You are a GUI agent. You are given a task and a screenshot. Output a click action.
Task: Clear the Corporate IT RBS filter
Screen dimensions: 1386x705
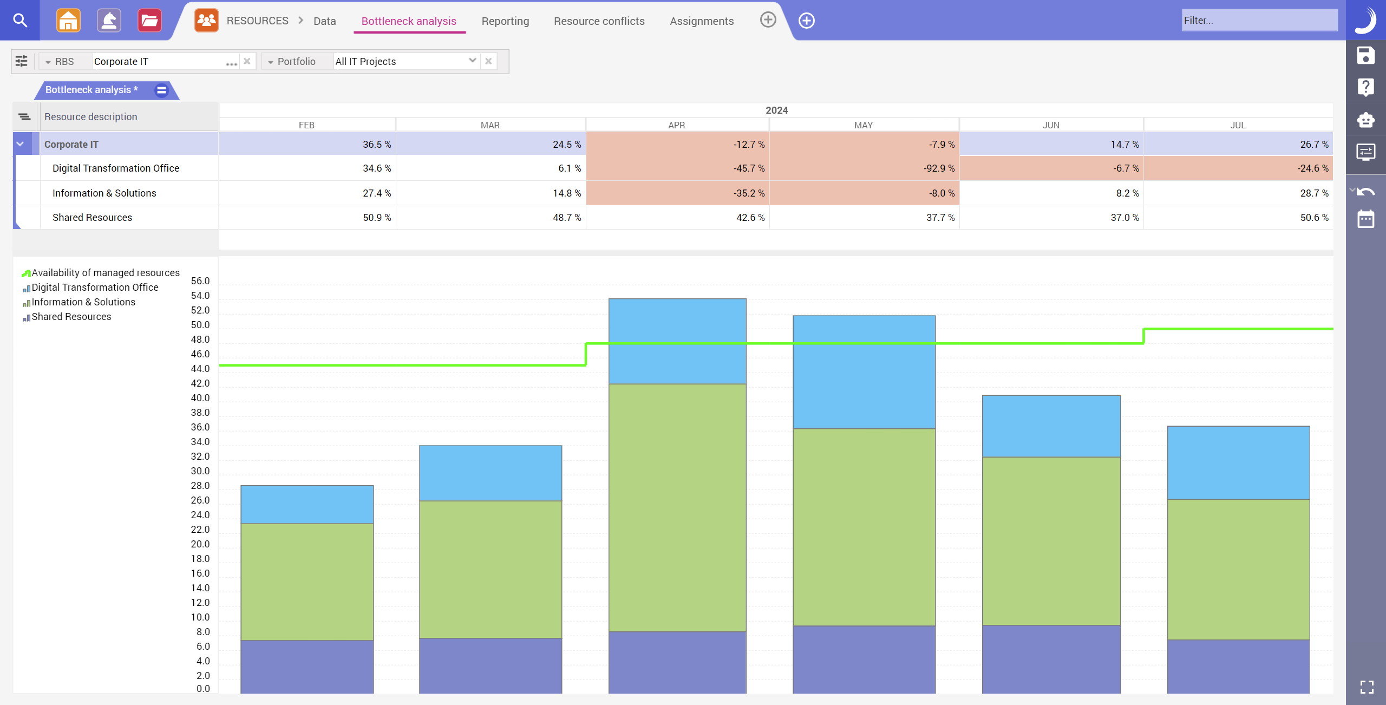click(247, 61)
